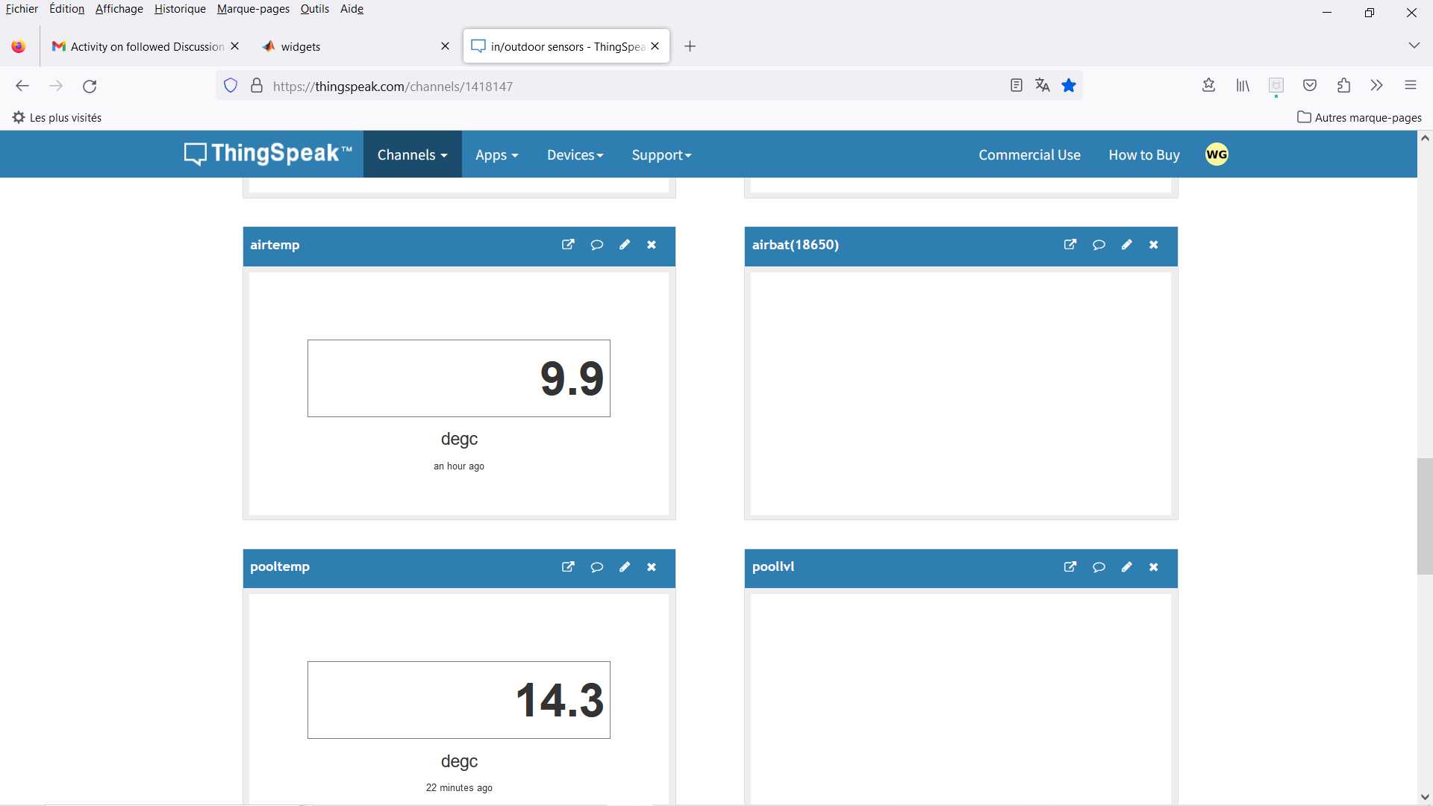Open comments for the airtemp widget

click(596, 245)
